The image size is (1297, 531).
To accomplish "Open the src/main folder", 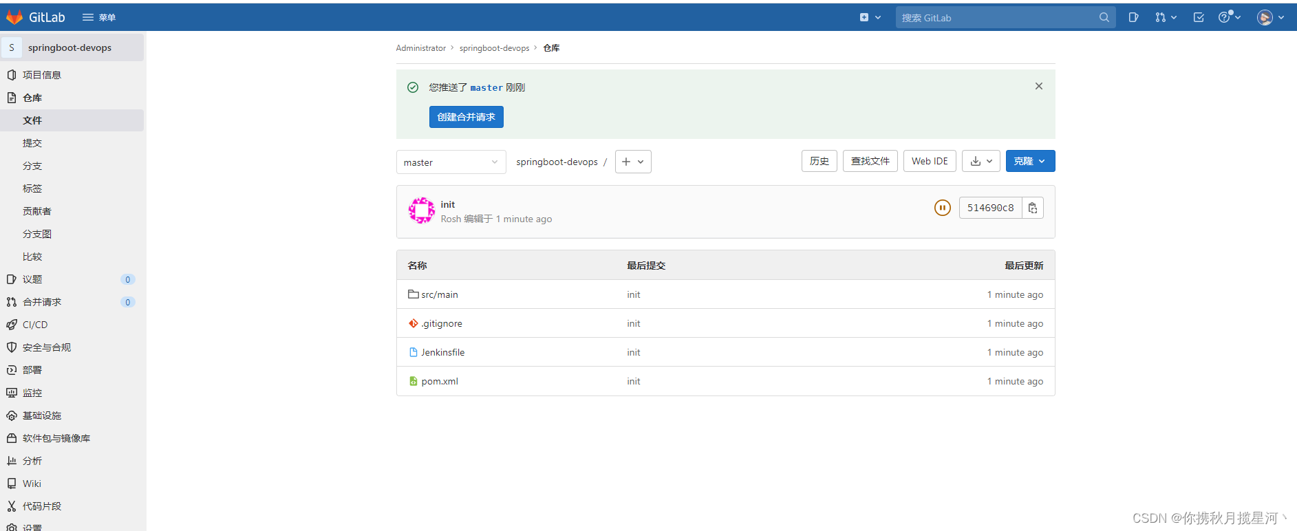I will pos(440,294).
